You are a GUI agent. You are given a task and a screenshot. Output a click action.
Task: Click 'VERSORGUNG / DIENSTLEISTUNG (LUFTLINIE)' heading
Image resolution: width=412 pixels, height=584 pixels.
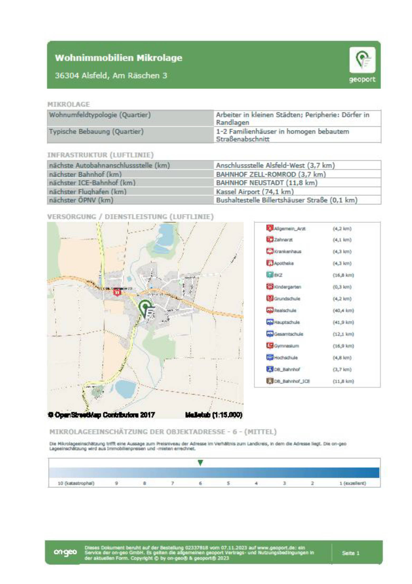pyautogui.click(x=130, y=217)
